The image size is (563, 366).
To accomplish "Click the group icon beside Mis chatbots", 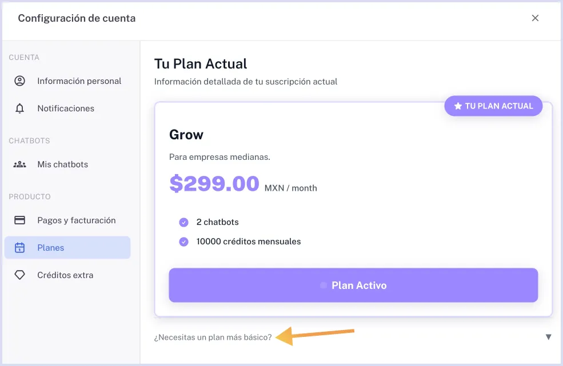I will (x=20, y=164).
